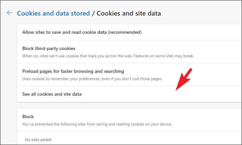Click the '(recommended)' word in the first row
This screenshot has width=242, height=145.
click(125, 32)
